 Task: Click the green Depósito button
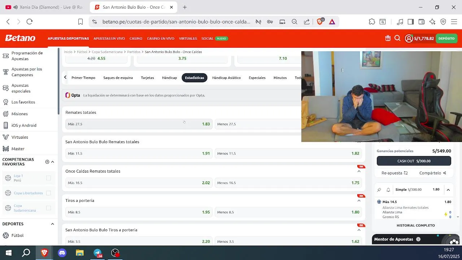tap(446, 38)
